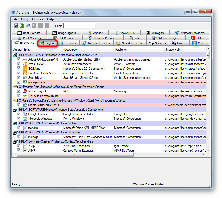Switch to the Logon tab

47,43
